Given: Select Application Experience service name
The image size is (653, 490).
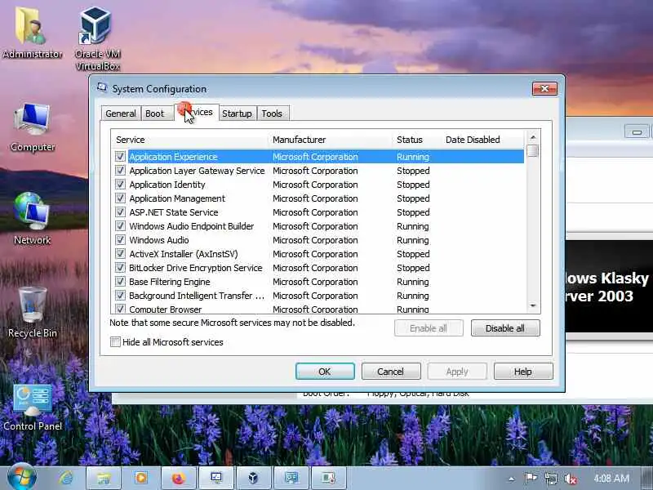Looking at the screenshot, I should tap(173, 157).
